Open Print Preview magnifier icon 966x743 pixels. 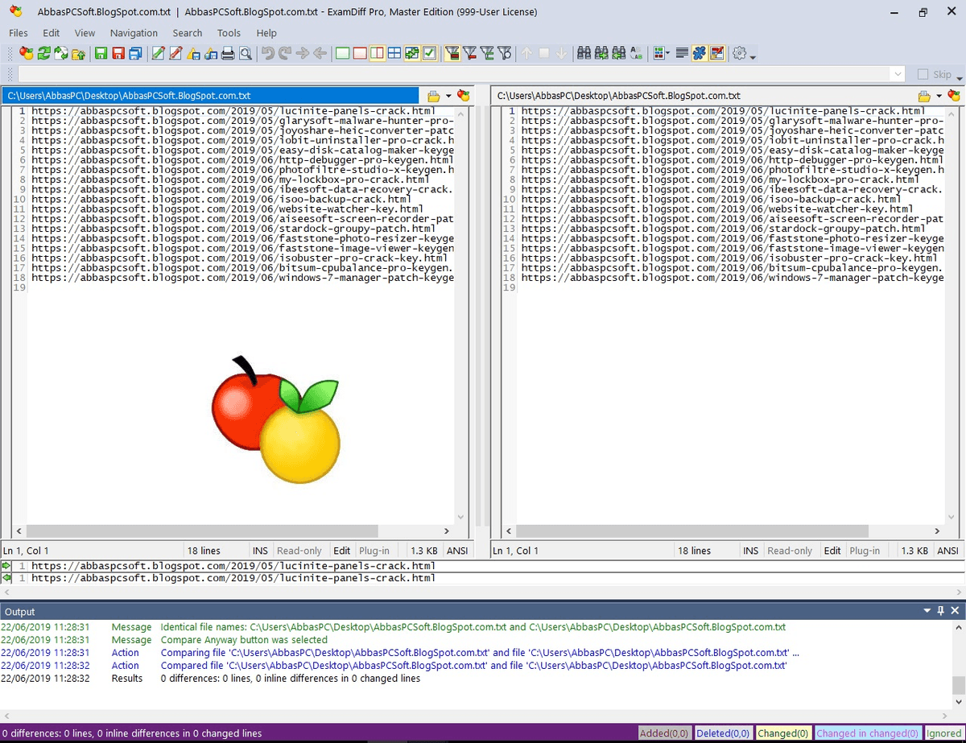245,54
